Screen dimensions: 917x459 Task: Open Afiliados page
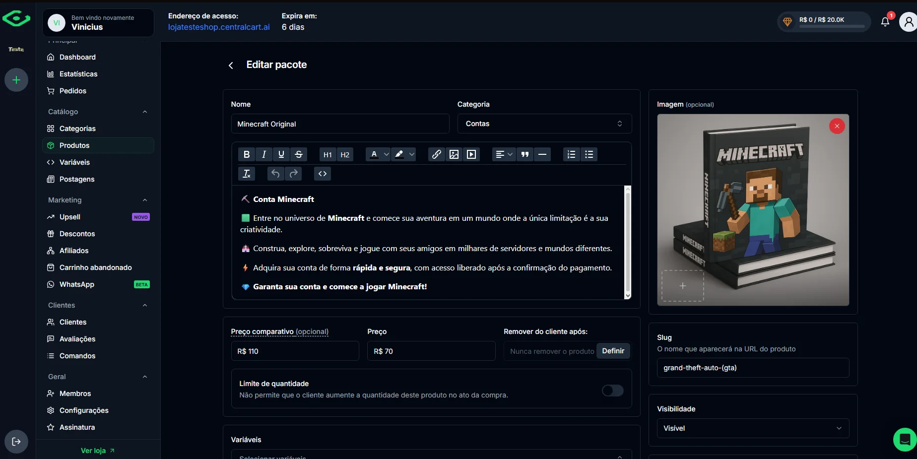click(x=98, y=251)
